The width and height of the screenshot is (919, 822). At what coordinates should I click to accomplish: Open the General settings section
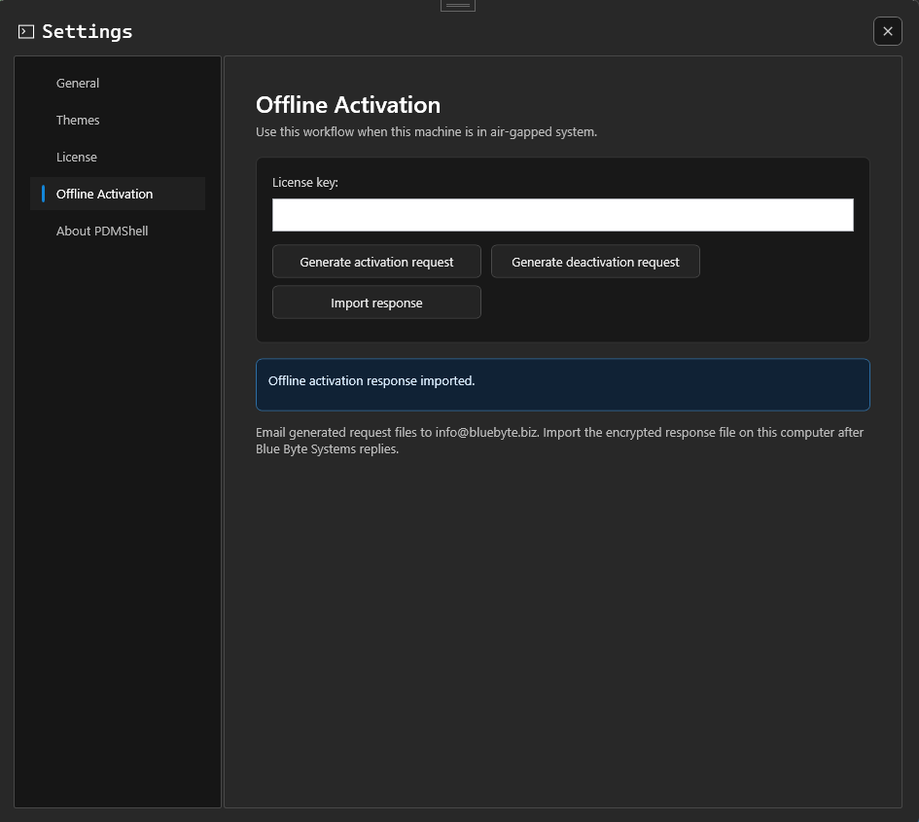(118, 84)
